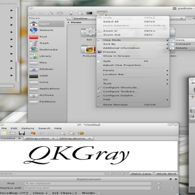Screen dimensions: 195x195
Task: Save with the floppy disk icon
Action: point(22,134)
